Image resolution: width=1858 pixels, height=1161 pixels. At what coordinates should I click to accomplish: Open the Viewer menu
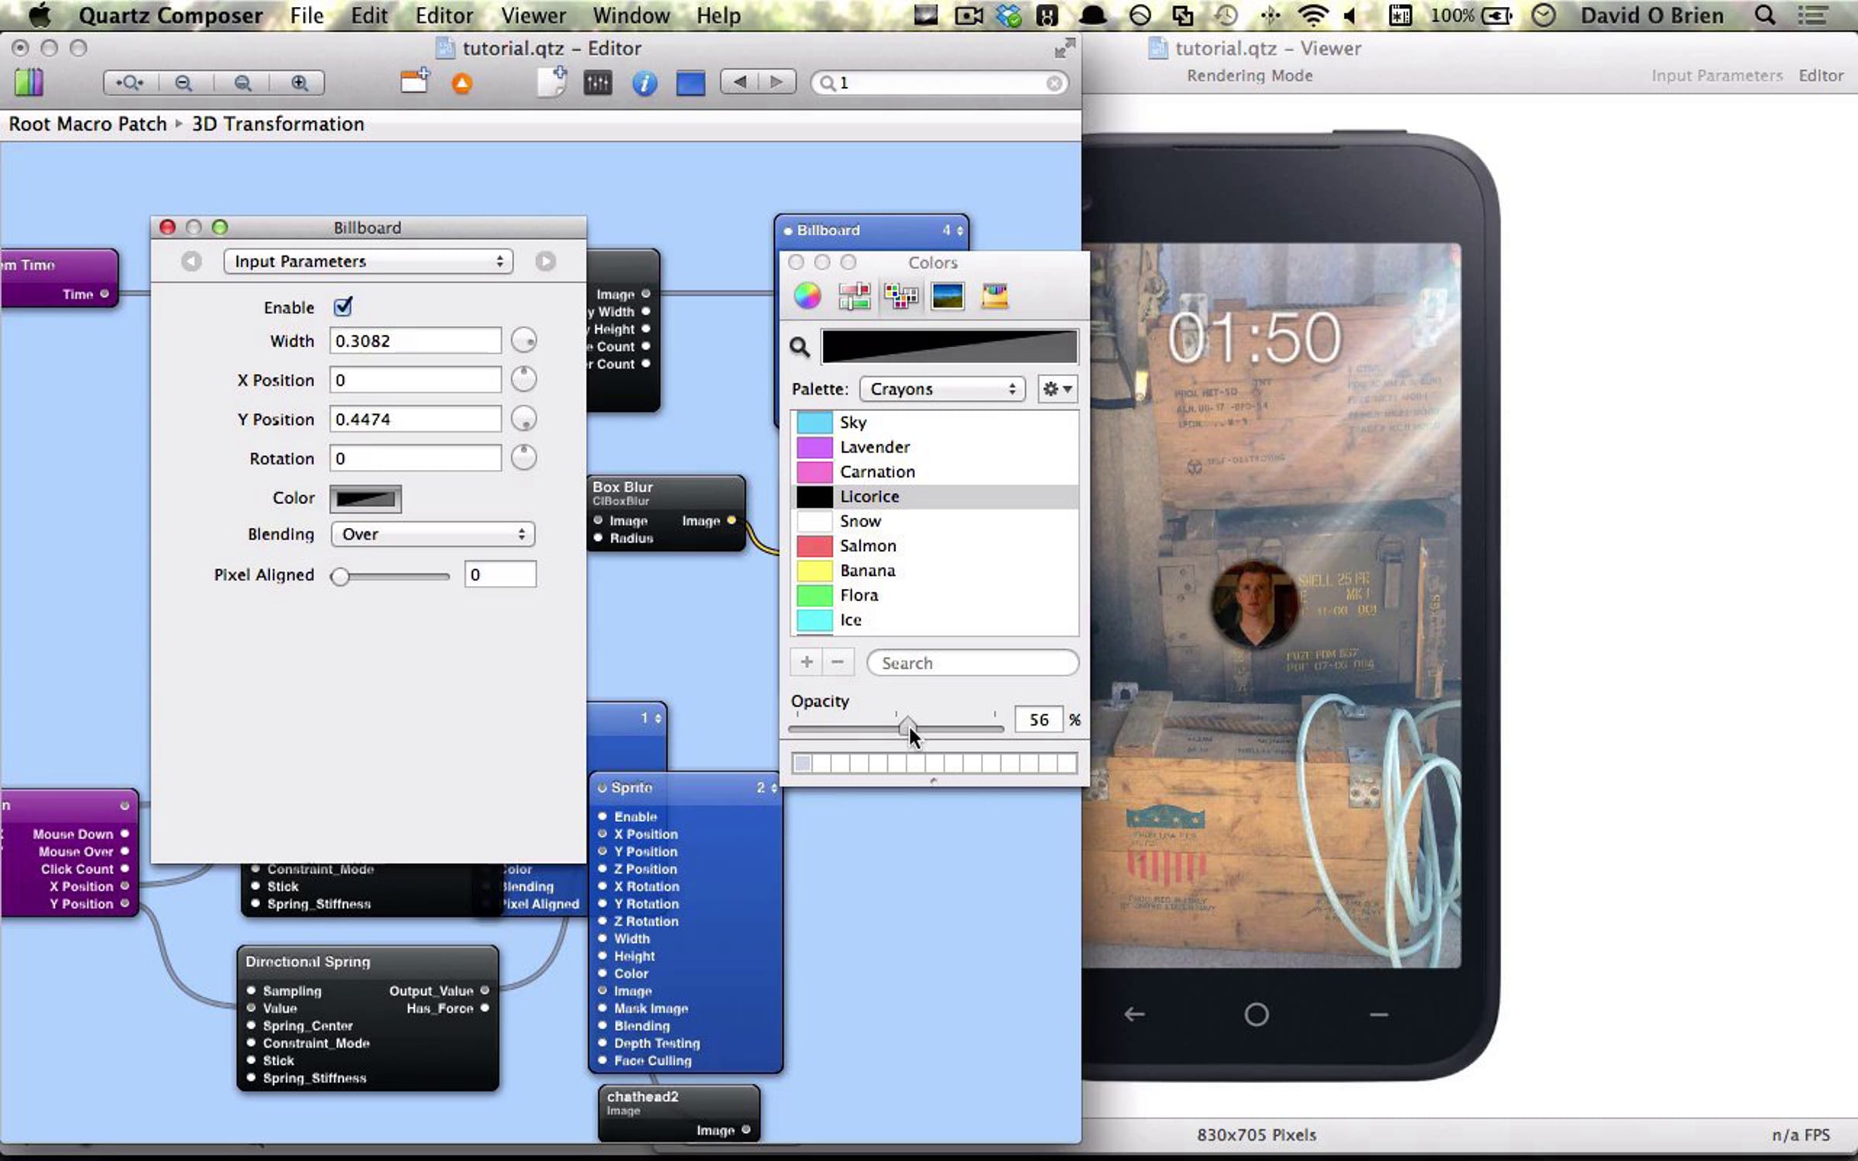[533, 15]
